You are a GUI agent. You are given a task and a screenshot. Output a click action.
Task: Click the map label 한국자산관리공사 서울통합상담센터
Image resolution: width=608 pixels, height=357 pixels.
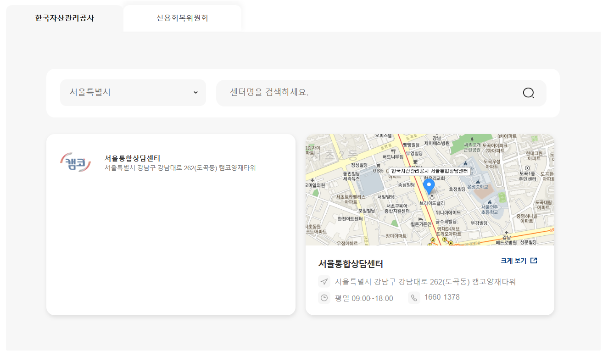[x=429, y=171]
